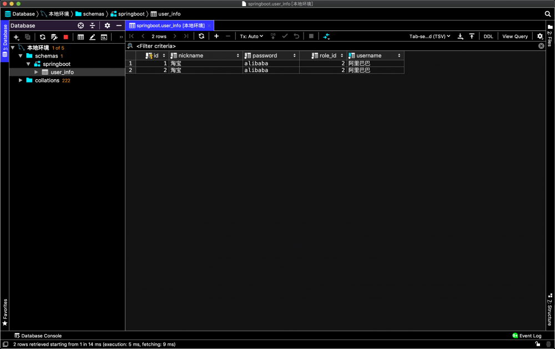Click the read-only lock icon in status bar
555x349 pixels.
point(537,344)
